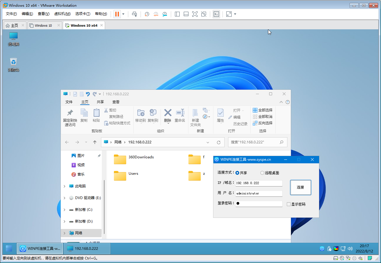Click the username (用户名) administrator field
This screenshot has width=381, height=263.
tap(259, 194)
